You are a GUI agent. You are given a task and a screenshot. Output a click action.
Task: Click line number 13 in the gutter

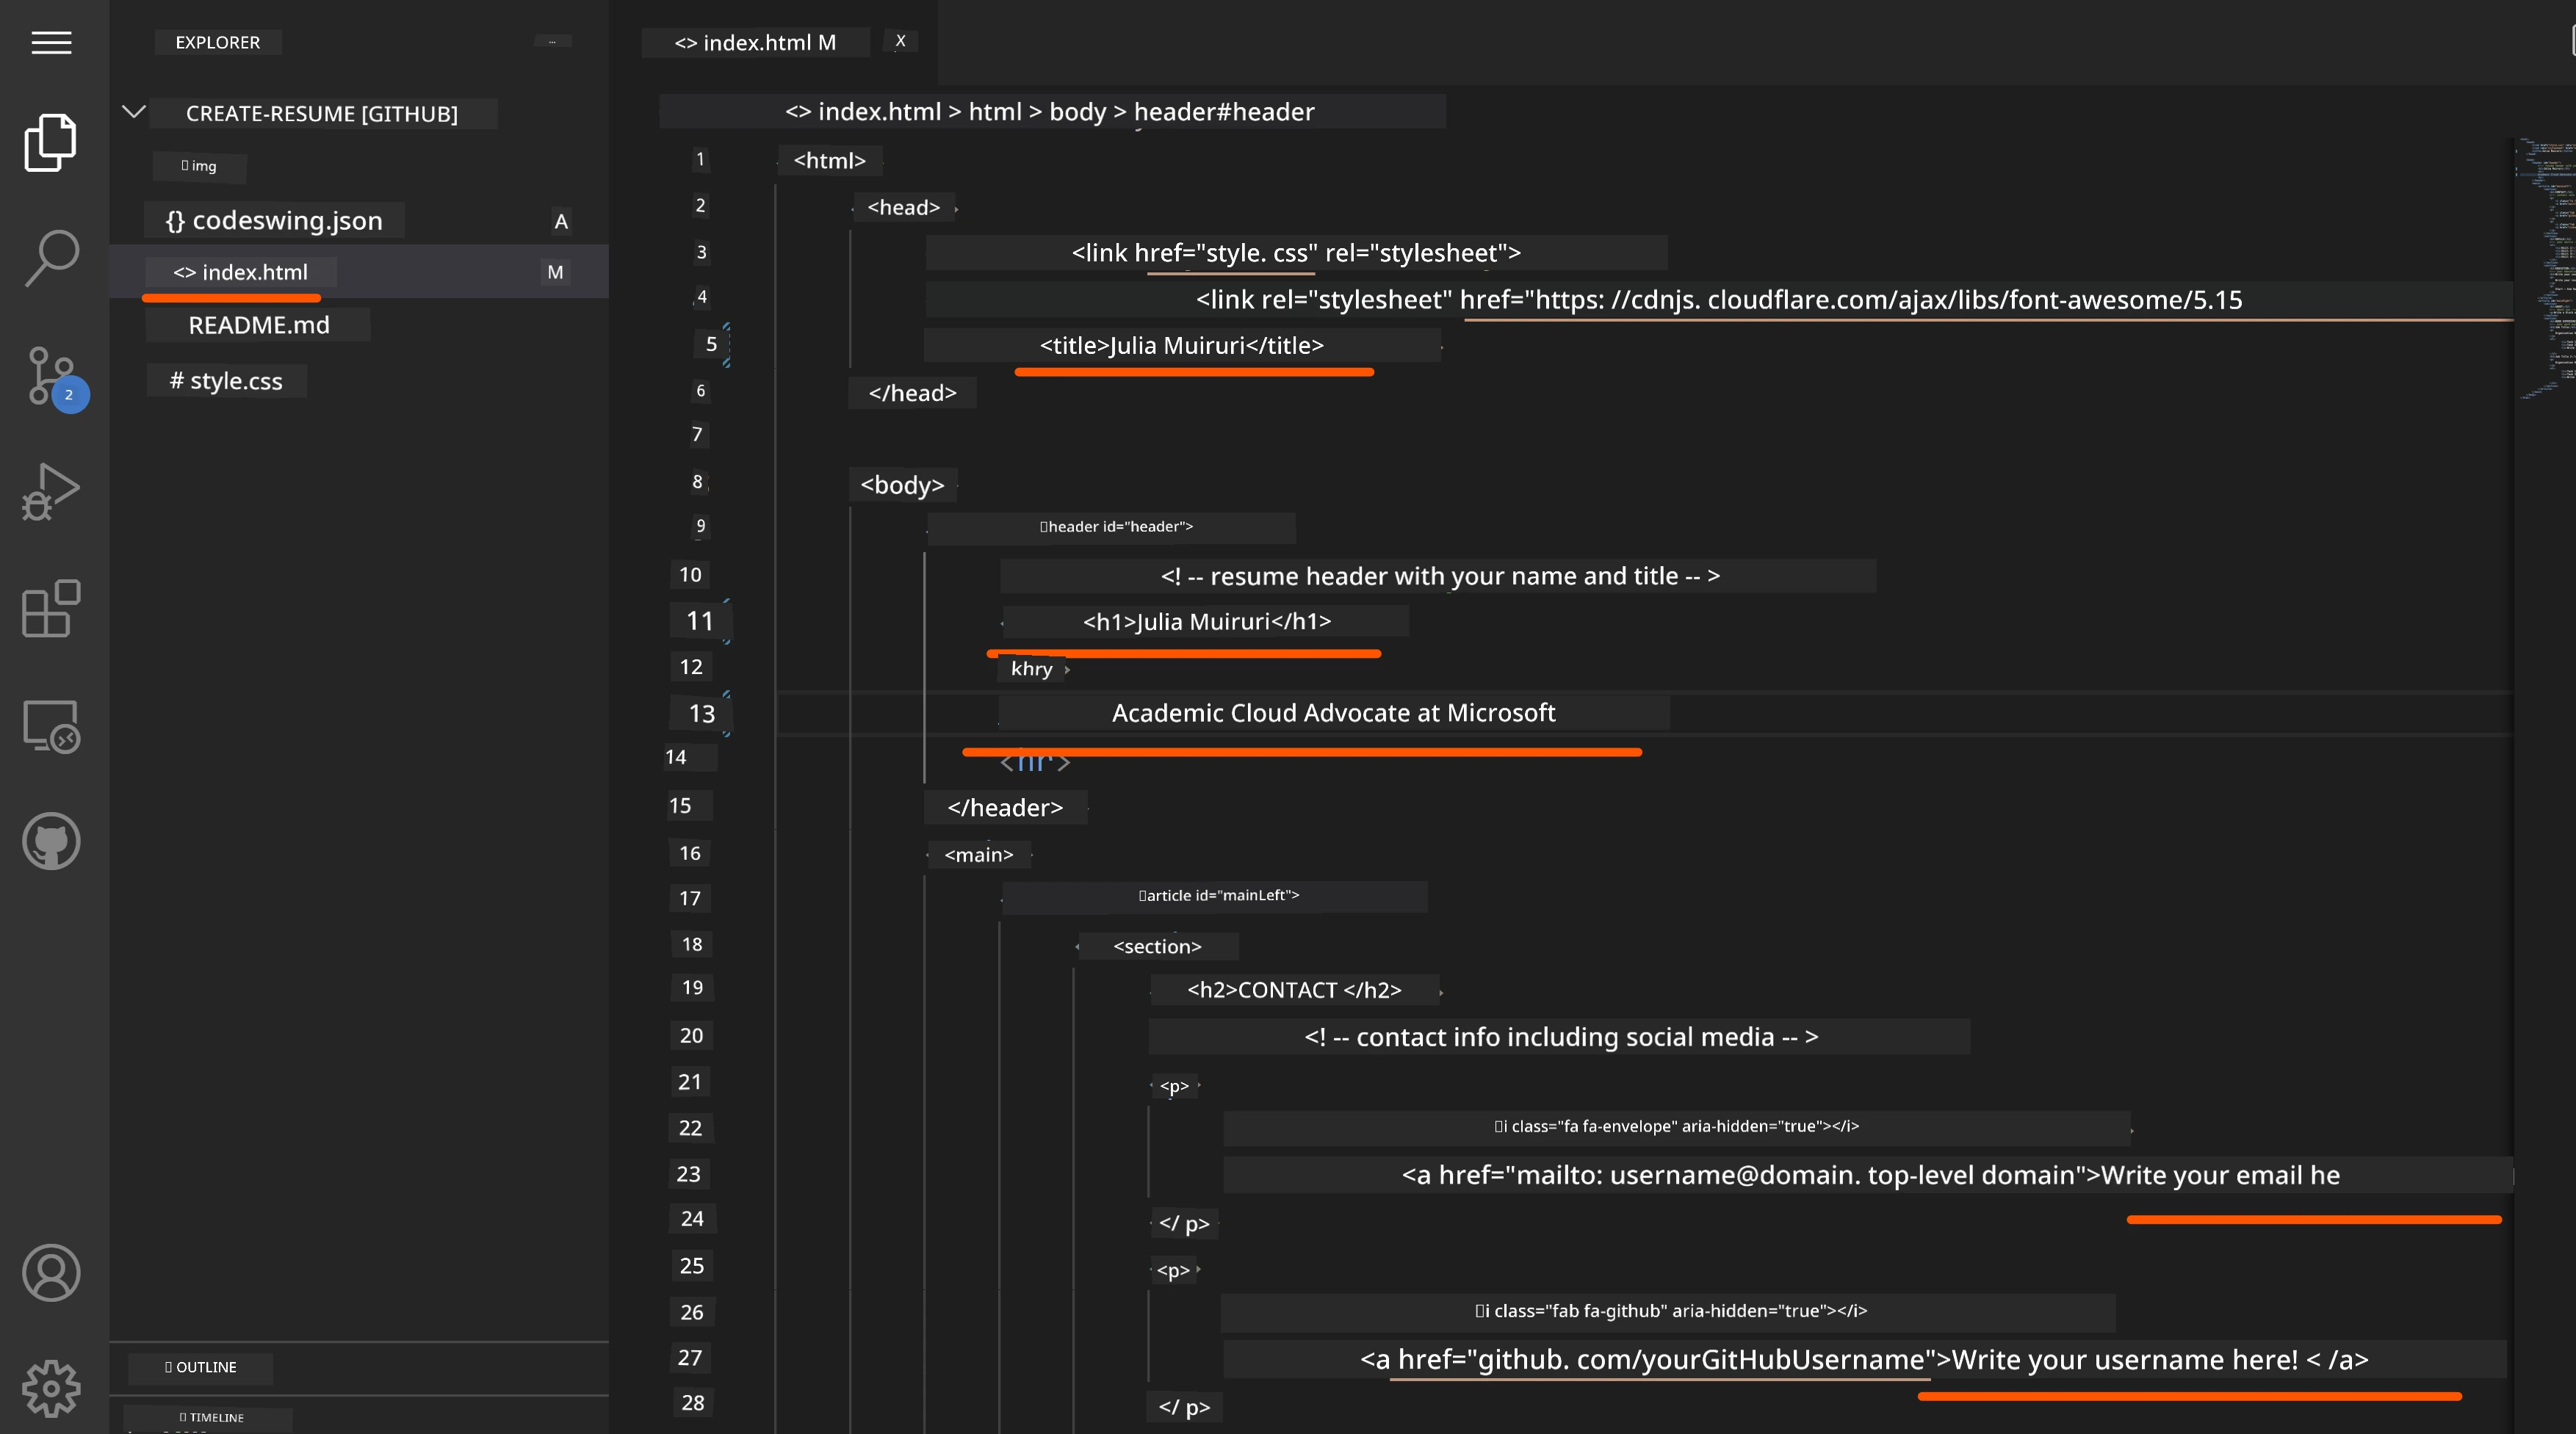[701, 714]
